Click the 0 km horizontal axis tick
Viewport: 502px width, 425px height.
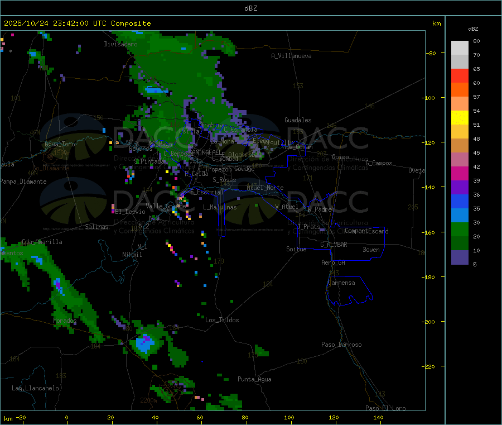[66, 418]
